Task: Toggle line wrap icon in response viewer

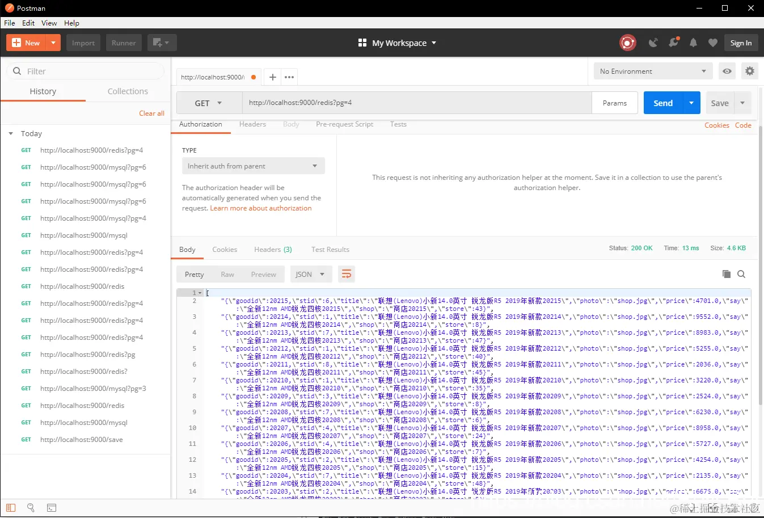Action: [347, 275]
